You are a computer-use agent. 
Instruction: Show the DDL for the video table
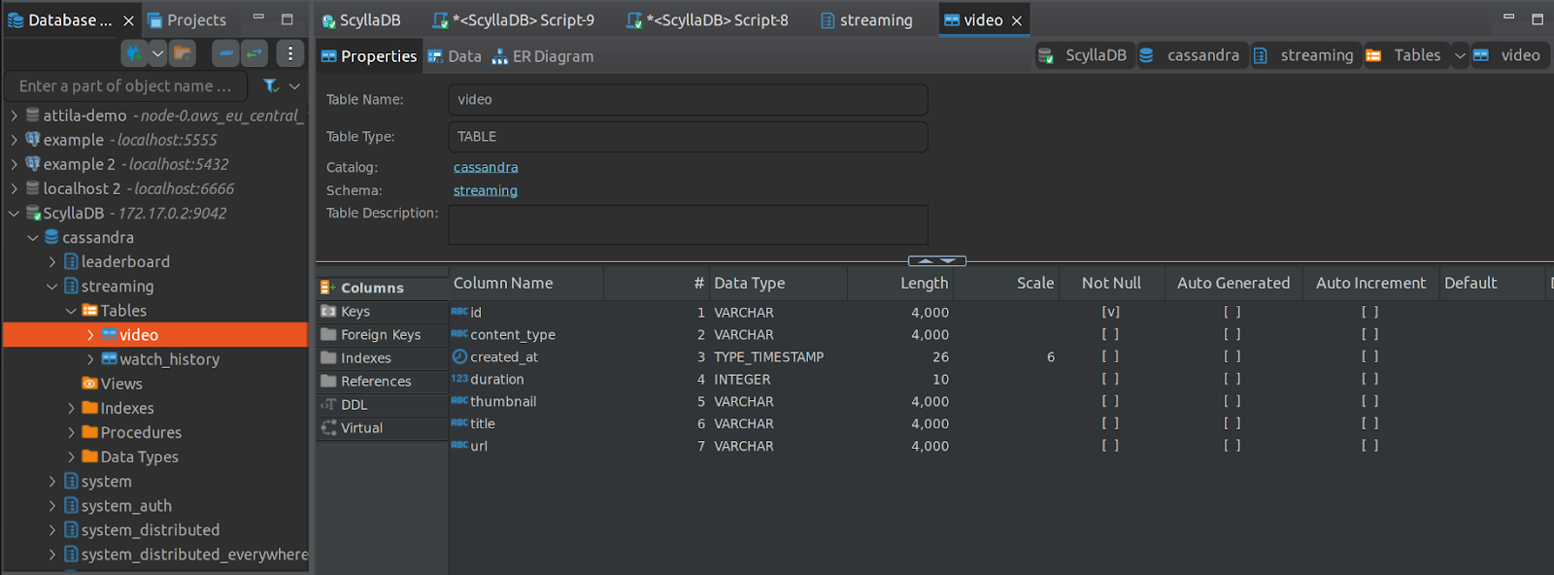(383, 405)
